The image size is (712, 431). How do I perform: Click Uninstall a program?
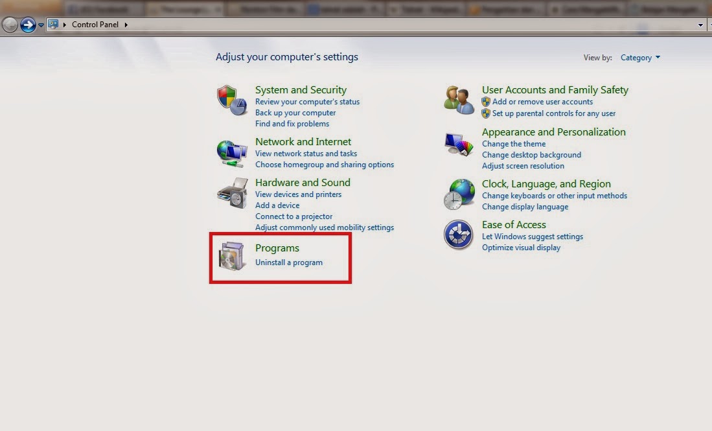[289, 262]
